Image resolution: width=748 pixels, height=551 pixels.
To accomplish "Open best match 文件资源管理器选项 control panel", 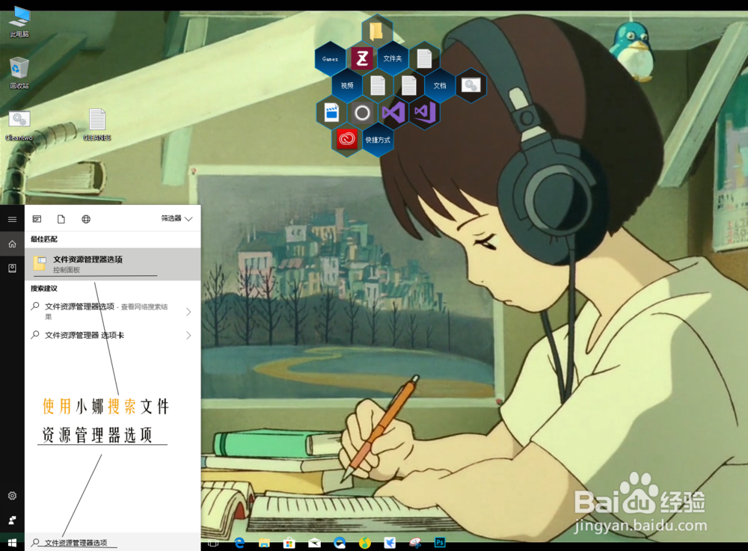I will pos(113,264).
